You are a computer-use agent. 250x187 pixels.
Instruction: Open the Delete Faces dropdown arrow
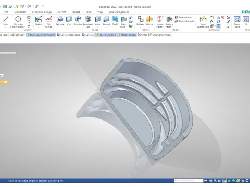coord(172,27)
